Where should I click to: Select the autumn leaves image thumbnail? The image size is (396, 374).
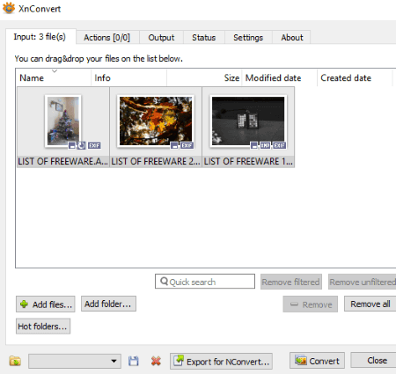156,121
